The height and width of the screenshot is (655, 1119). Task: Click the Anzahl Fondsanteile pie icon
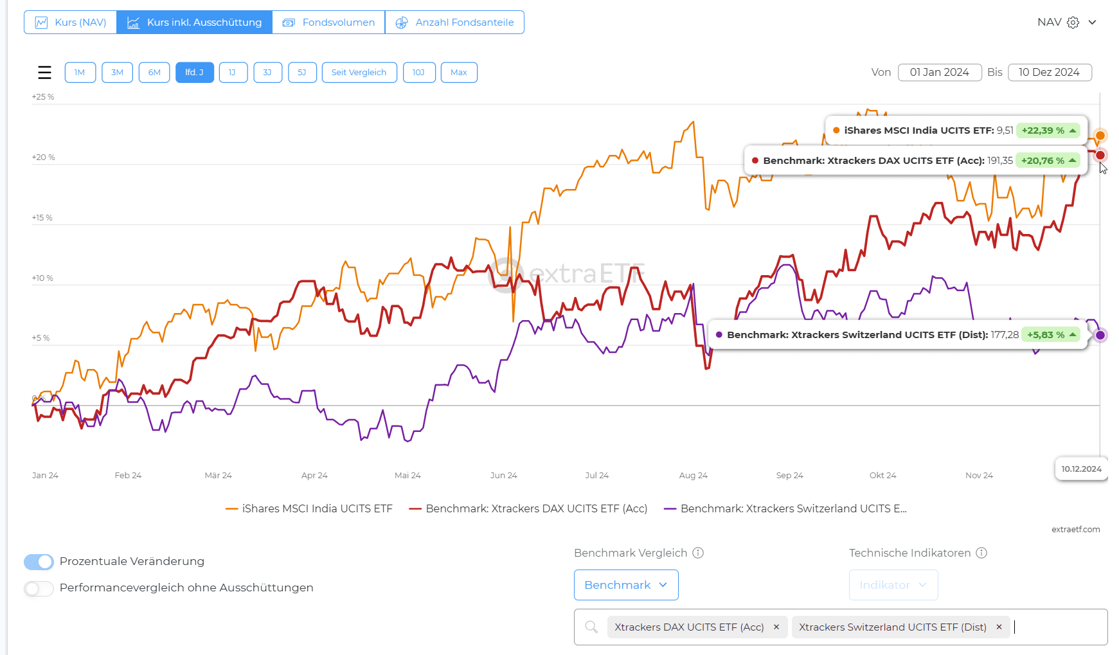402,22
